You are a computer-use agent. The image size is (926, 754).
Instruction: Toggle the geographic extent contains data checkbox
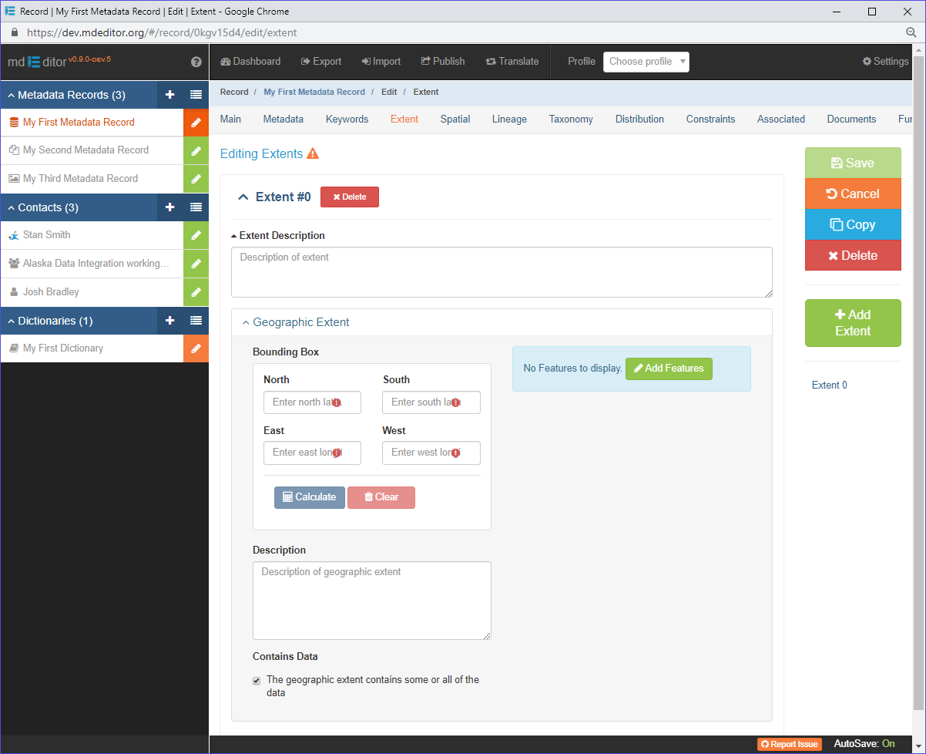[x=257, y=681]
